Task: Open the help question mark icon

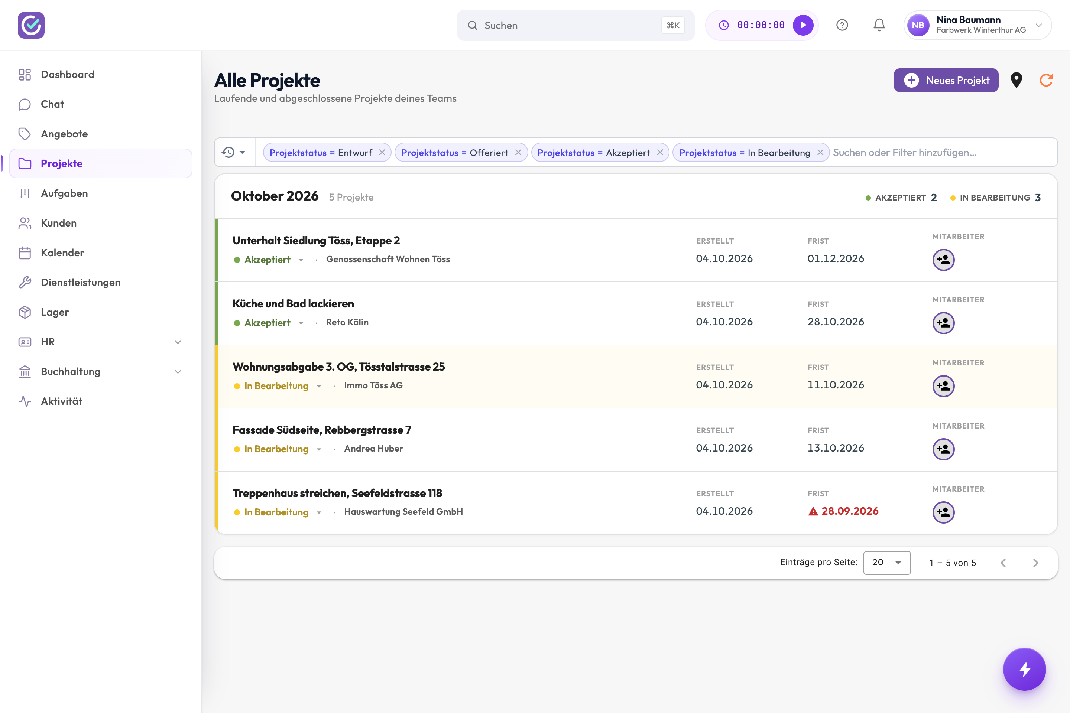Action: point(842,25)
